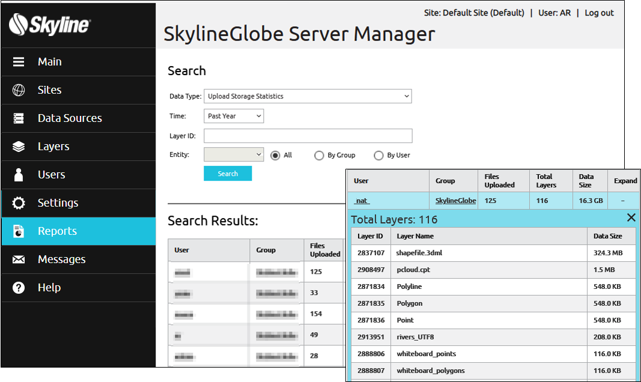This screenshot has height=382, width=641.
Task: Open the Data Type dropdown
Action: 308,96
